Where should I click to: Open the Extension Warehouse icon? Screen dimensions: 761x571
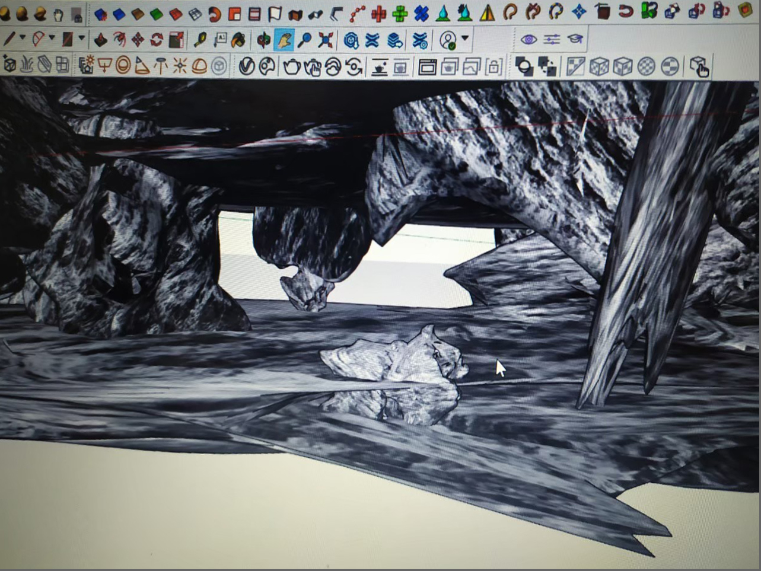(372, 40)
